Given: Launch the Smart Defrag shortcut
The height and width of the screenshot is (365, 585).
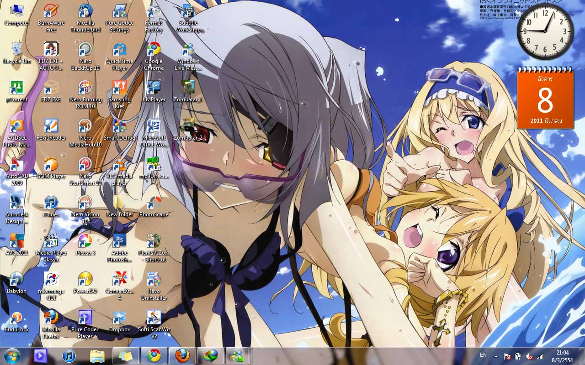Looking at the screenshot, I should click(x=120, y=130).
